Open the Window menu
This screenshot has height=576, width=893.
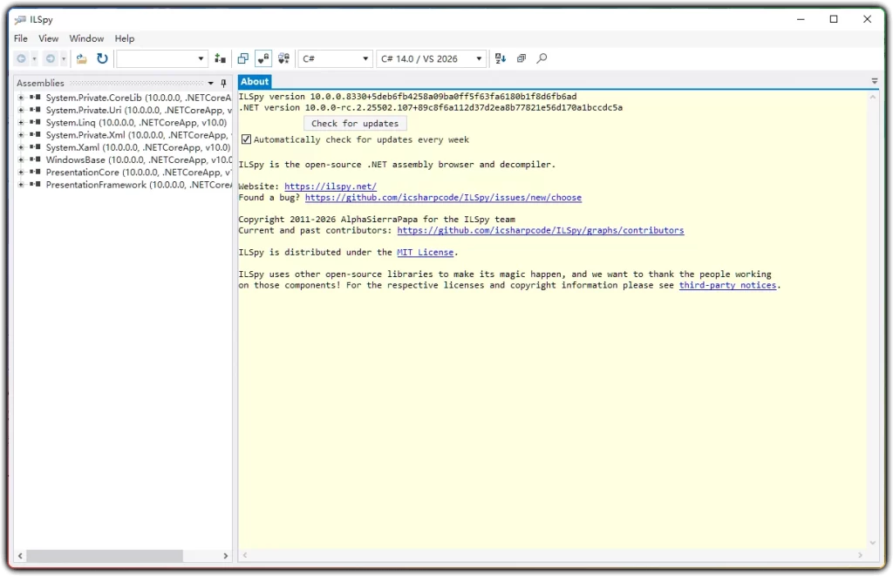tap(86, 38)
